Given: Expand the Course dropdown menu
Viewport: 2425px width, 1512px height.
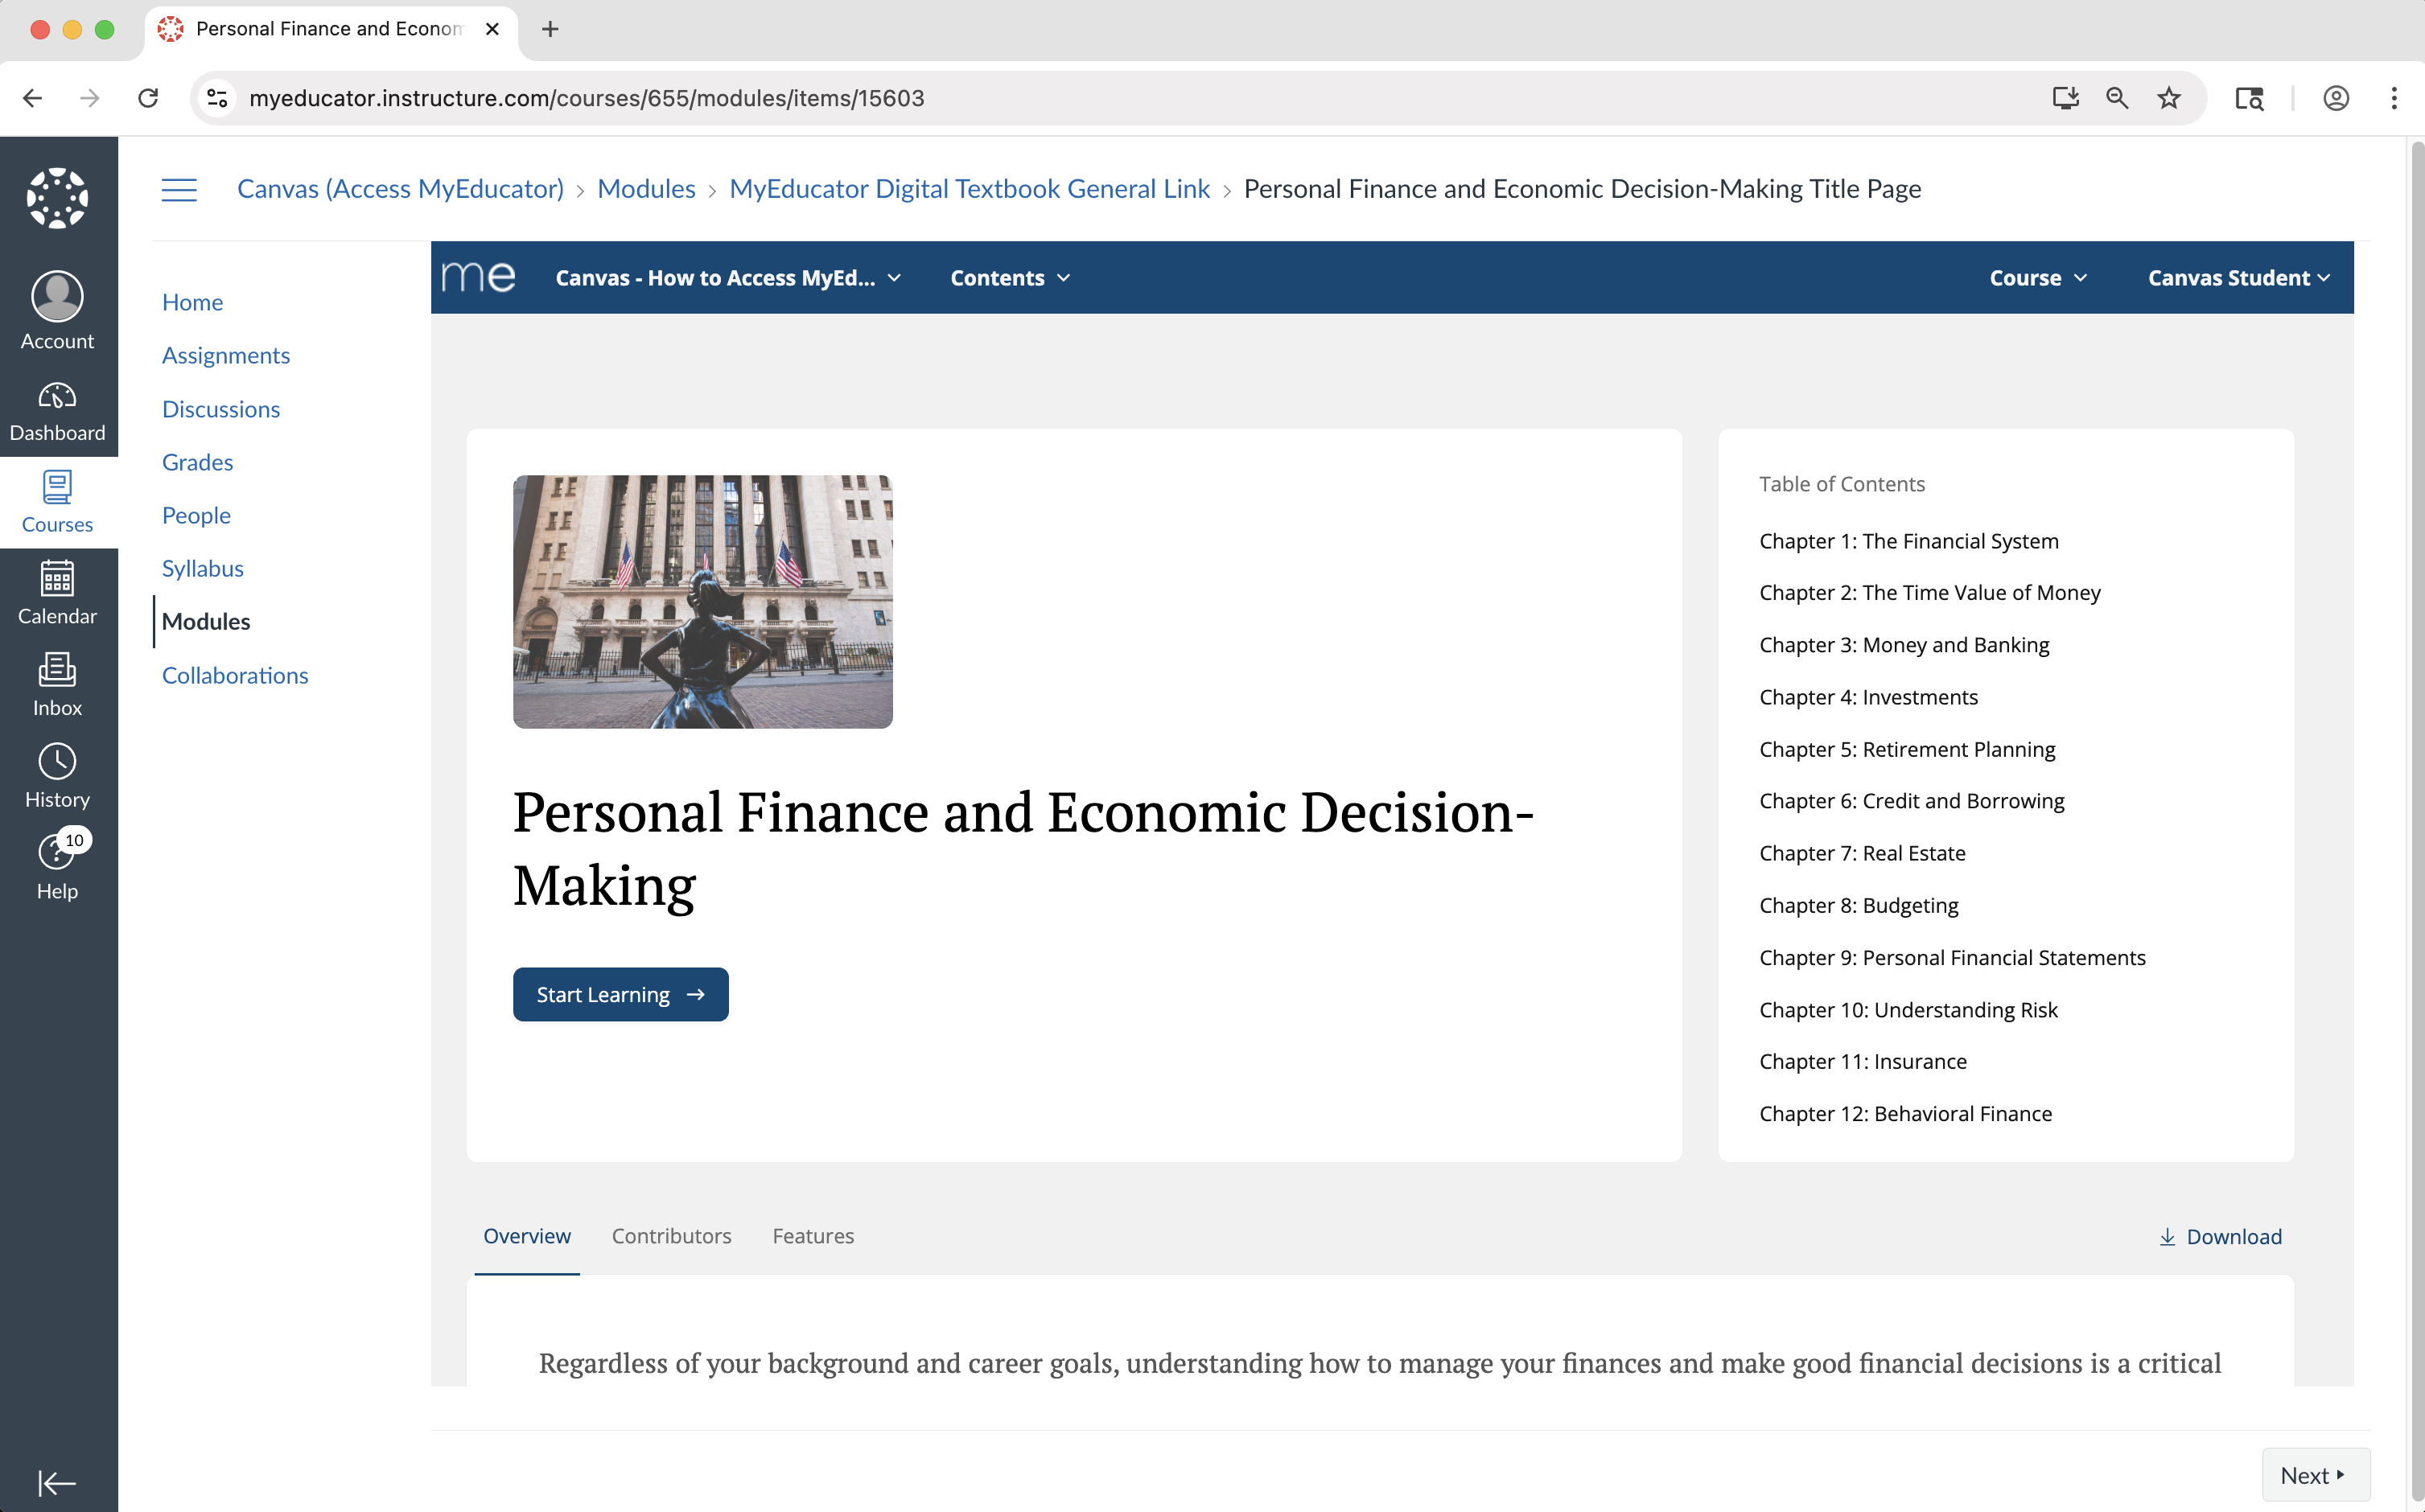Looking at the screenshot, I should click(x=2037, y=278).
